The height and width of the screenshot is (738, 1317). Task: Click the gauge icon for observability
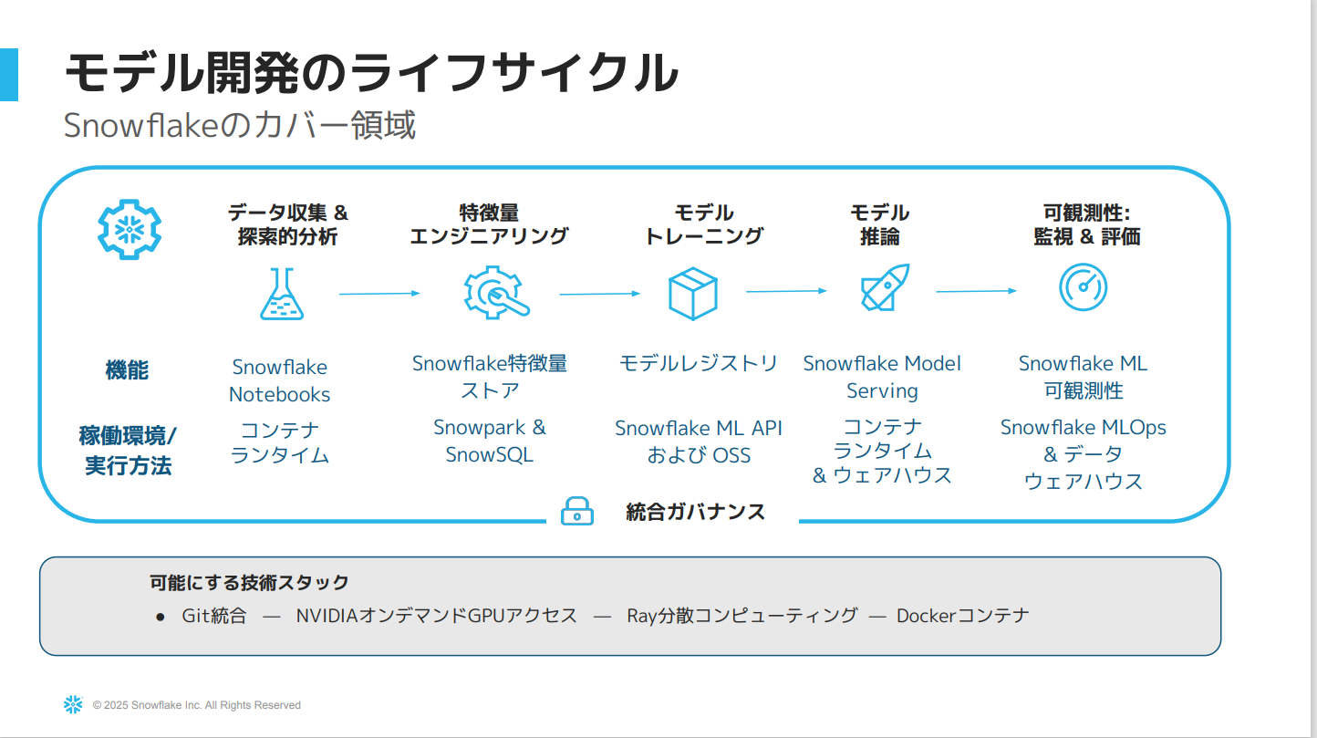click(1083, 287)
